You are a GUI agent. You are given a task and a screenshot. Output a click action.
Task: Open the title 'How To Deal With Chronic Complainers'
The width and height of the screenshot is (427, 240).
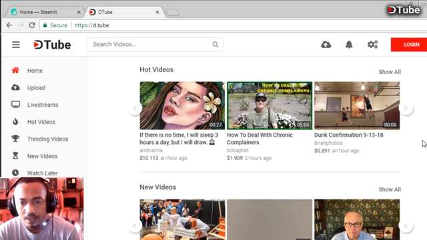click(260, 139)
